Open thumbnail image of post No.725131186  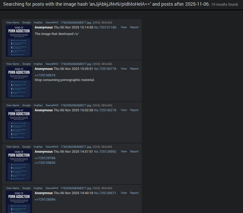point(19,41)
